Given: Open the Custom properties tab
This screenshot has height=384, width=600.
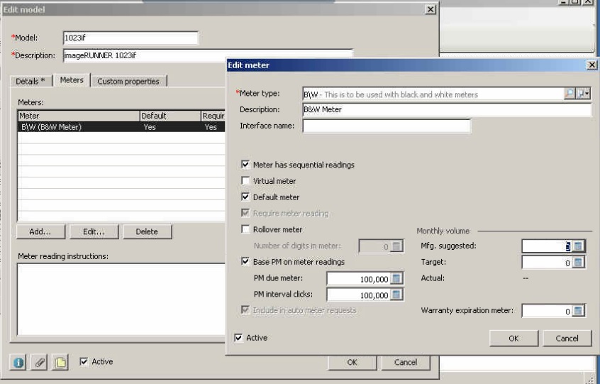Looking at the screenshot, I should pyautogui.click(x=128, y=81).
